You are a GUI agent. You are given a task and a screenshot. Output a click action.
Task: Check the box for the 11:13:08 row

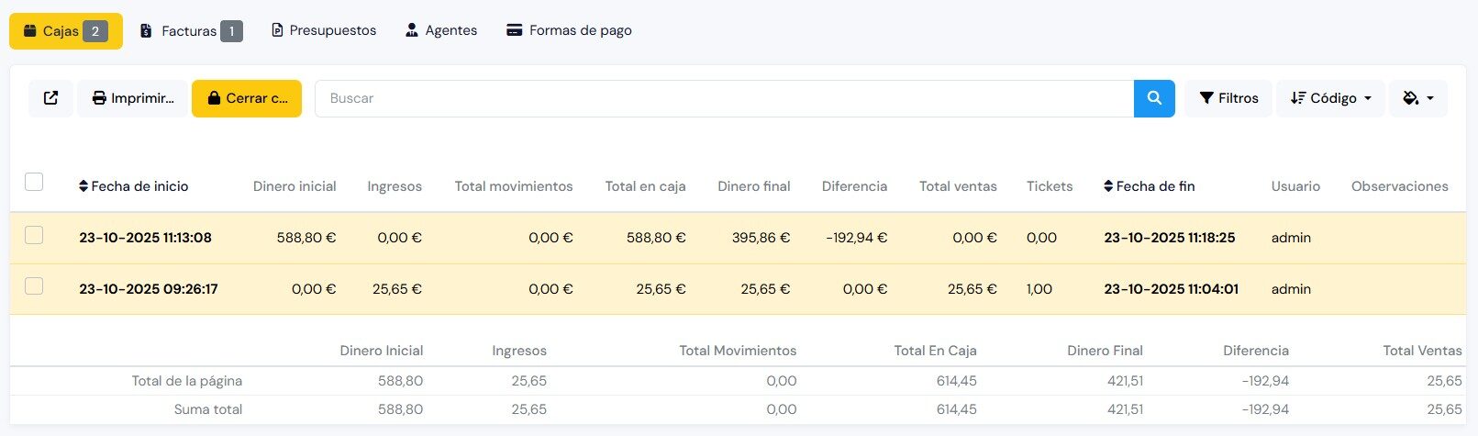[34, 236]
